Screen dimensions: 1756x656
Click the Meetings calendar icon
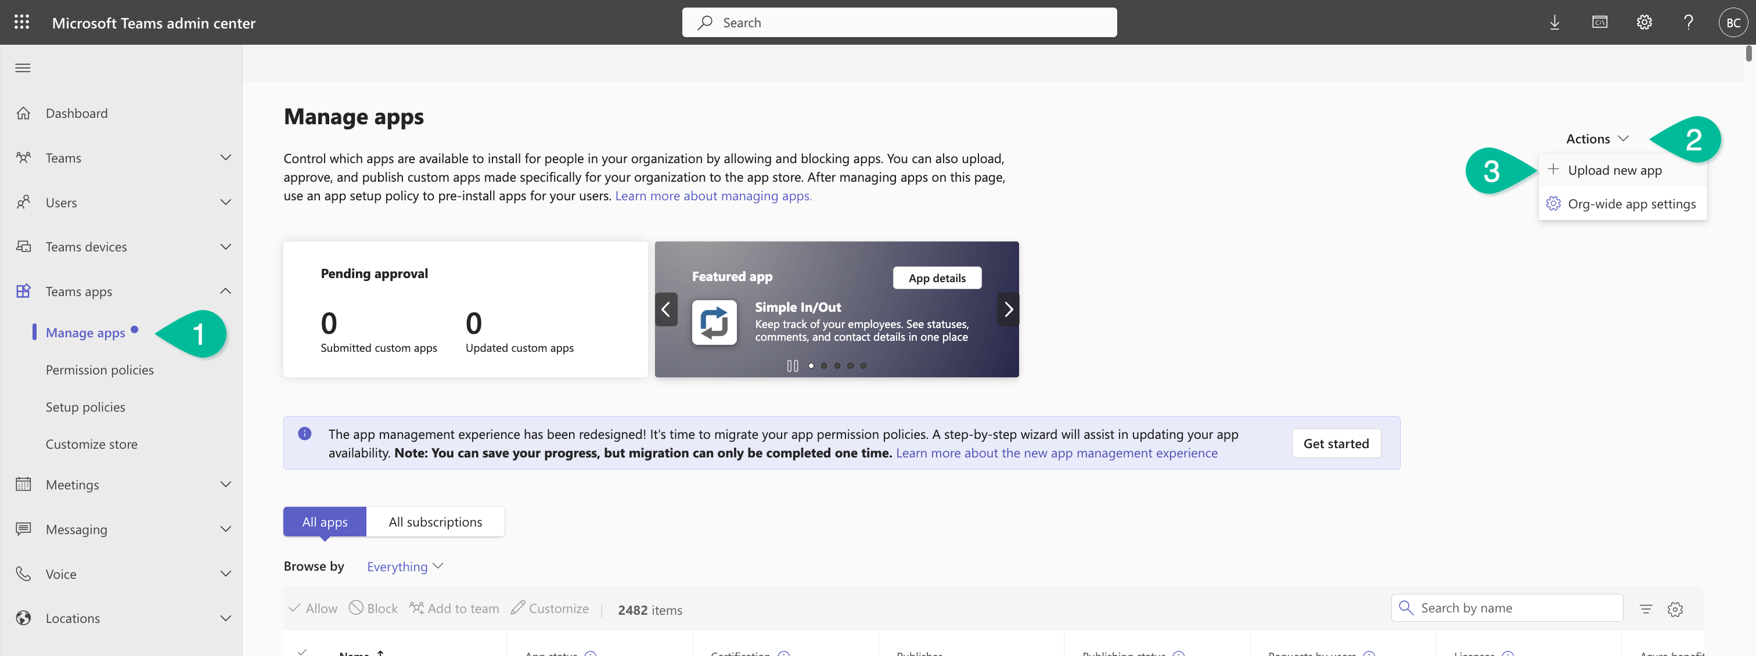pos(23,484)
